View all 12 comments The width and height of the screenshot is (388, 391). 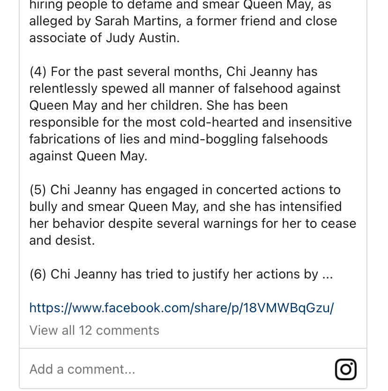click(94, 331)
